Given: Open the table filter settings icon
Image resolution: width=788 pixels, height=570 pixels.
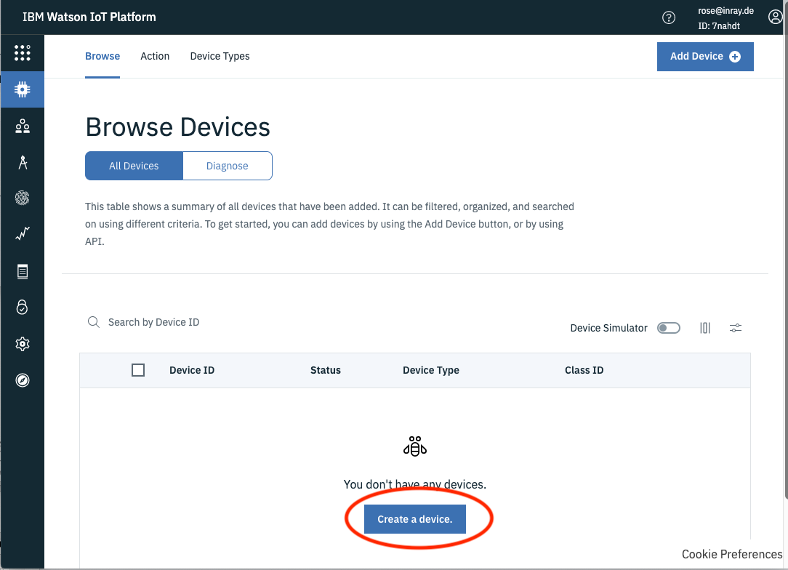Looking at the screenshot, I should 735,328.
